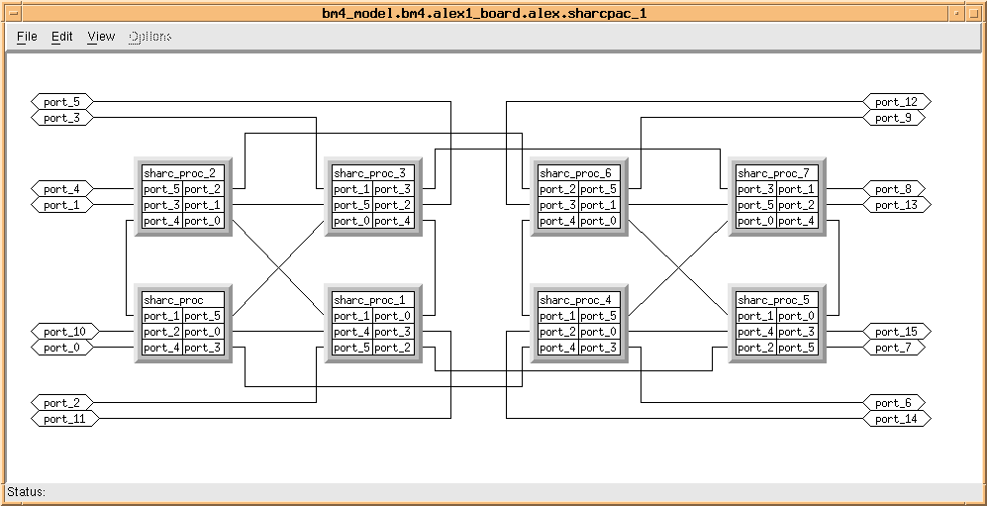
Task: Click the sharc_proc_5 processor header
Action: click(x=777, y=300)
